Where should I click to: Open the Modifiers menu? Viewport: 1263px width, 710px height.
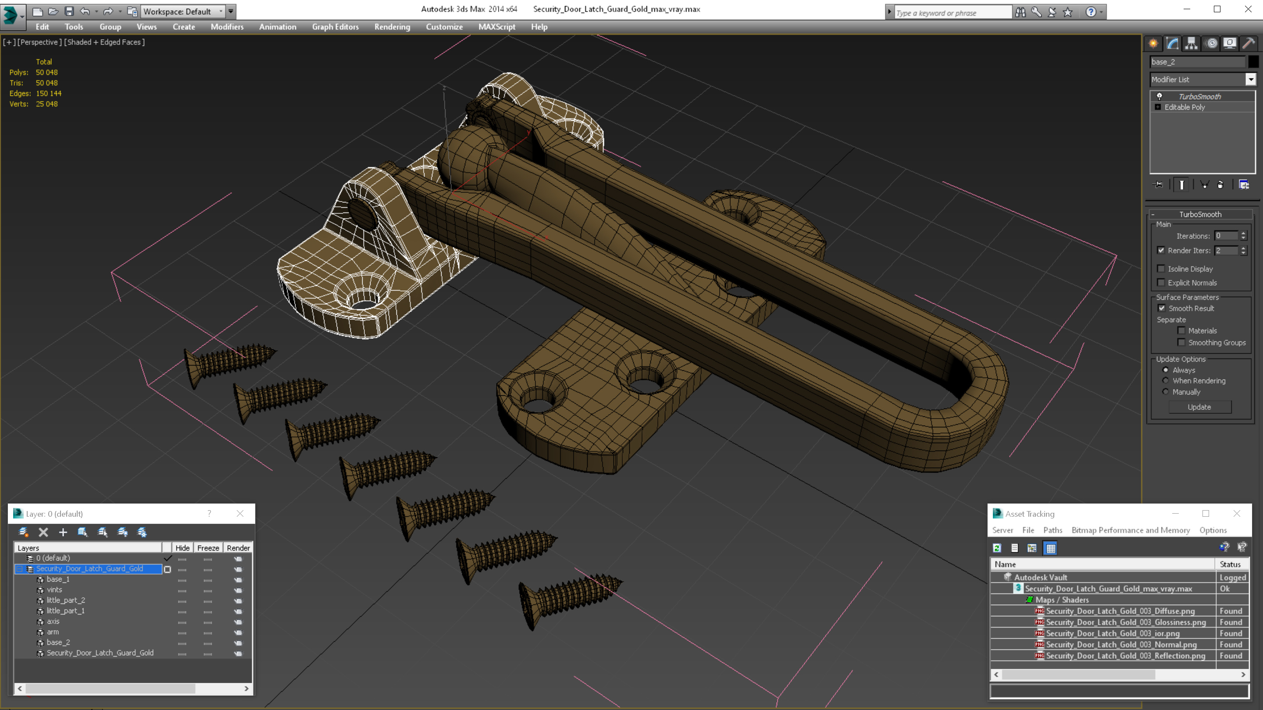(227, 27)
